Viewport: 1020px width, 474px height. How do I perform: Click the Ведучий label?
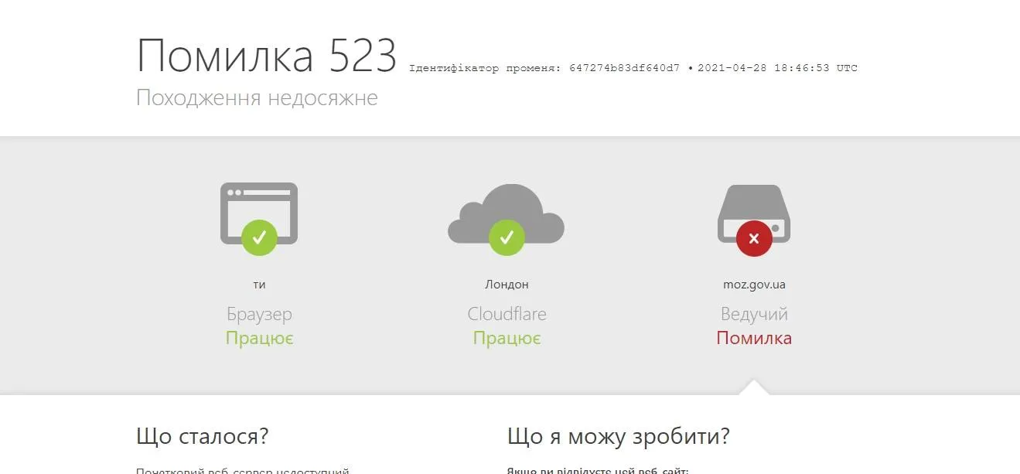(754, 315)
